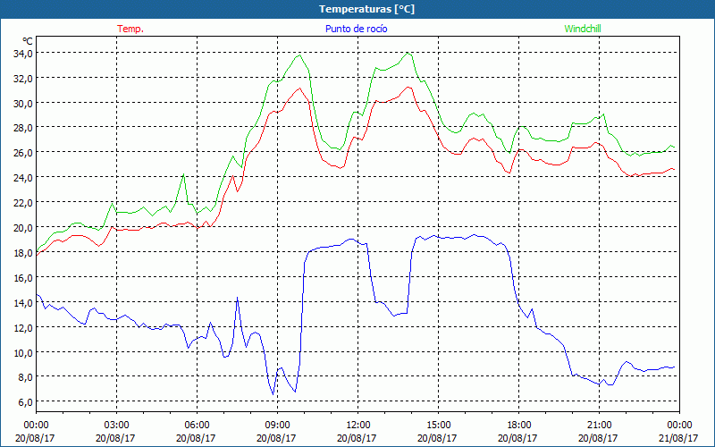Viewport: 715px width, 447px height.
Task: Click the 14,0 y-axis value
Action: coord(23,302)
